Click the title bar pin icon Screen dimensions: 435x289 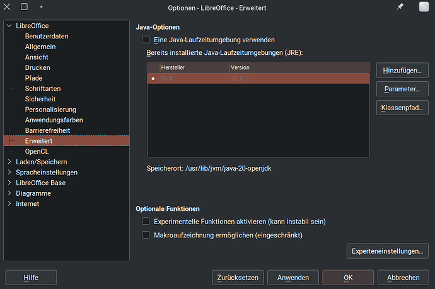point(400,7)
